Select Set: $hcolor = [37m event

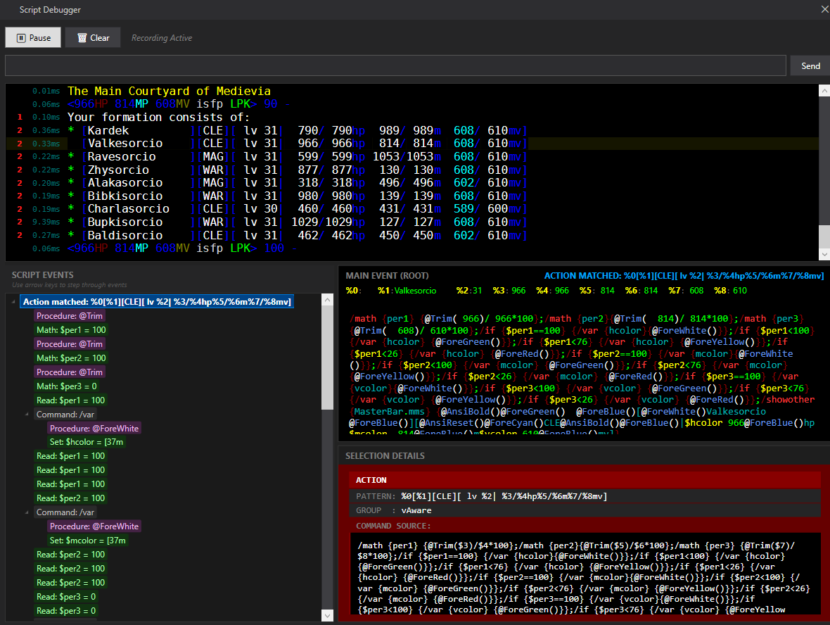(x=87, y=442)
